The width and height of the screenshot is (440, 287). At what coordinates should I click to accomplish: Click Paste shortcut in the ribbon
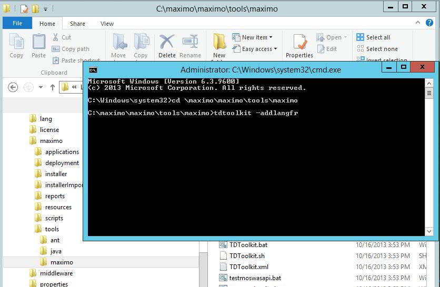(76, 60)
